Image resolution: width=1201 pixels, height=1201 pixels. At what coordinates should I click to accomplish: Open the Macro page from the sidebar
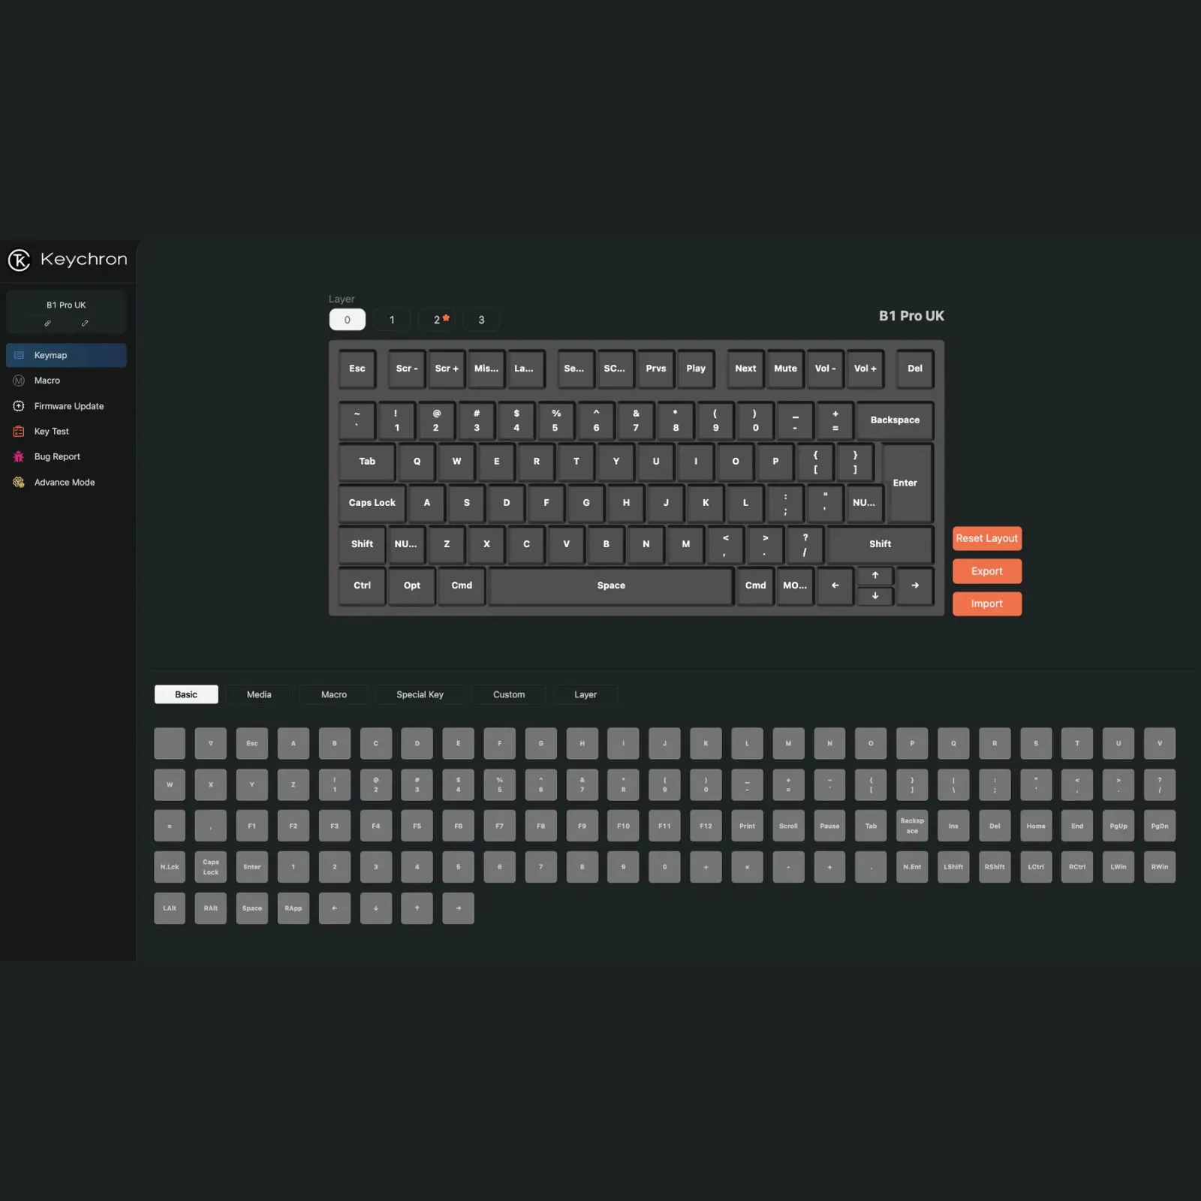(x=47, y=381)
